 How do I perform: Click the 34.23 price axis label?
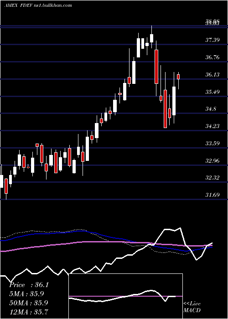[212, 126]
